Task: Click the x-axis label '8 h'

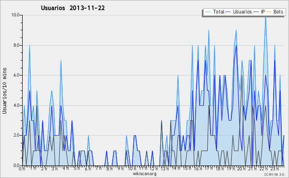Action: 109,168
